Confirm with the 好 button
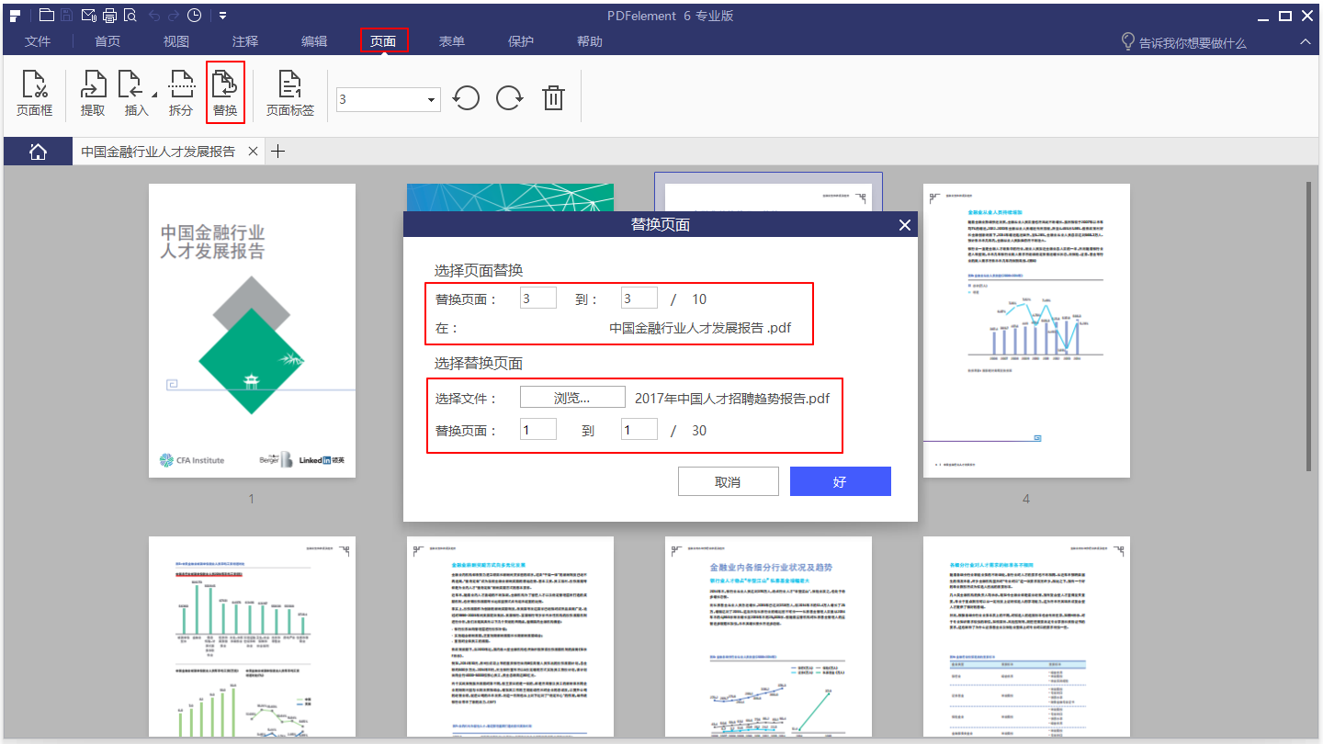 coord(840,482)
